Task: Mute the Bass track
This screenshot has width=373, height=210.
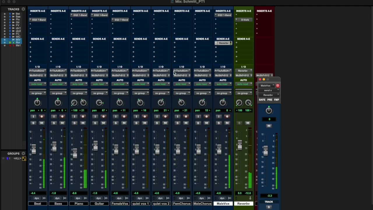Action: point(62,123)
